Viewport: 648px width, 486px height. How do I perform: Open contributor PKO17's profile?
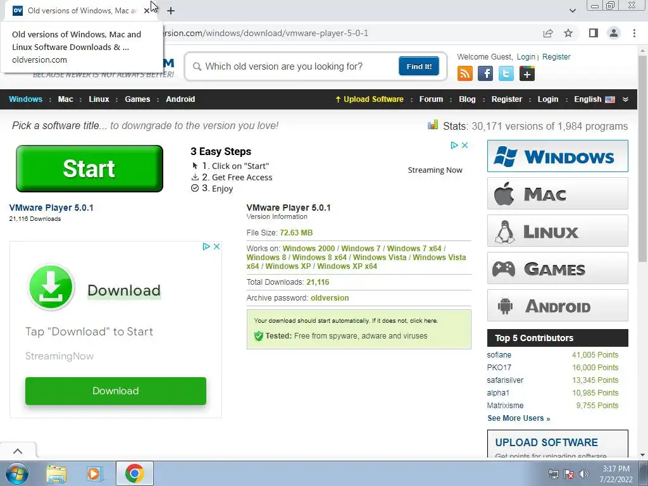[x=499, y=368]
